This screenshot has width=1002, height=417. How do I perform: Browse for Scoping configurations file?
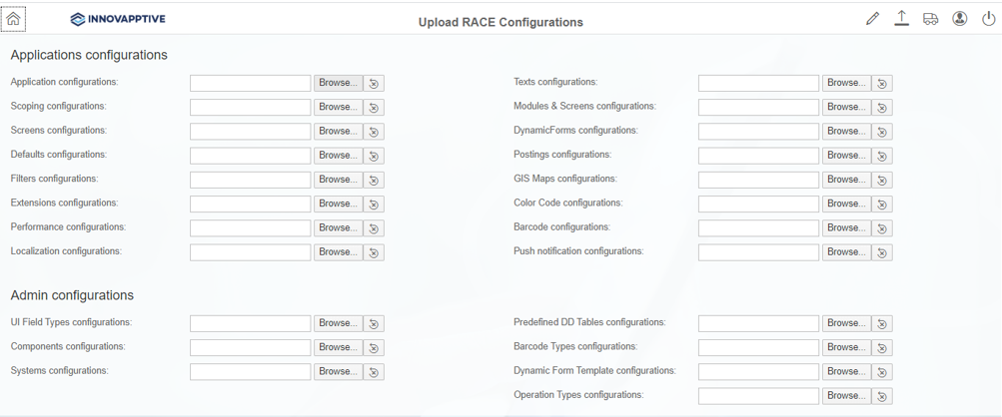339,107
